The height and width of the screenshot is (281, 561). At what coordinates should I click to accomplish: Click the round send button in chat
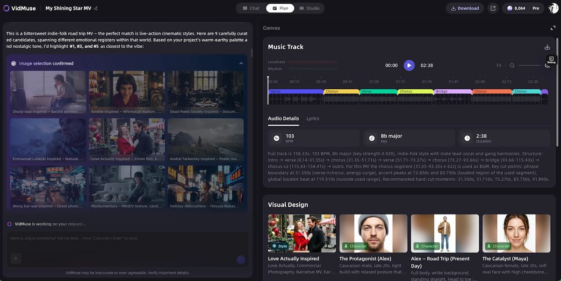pos(241,259)
